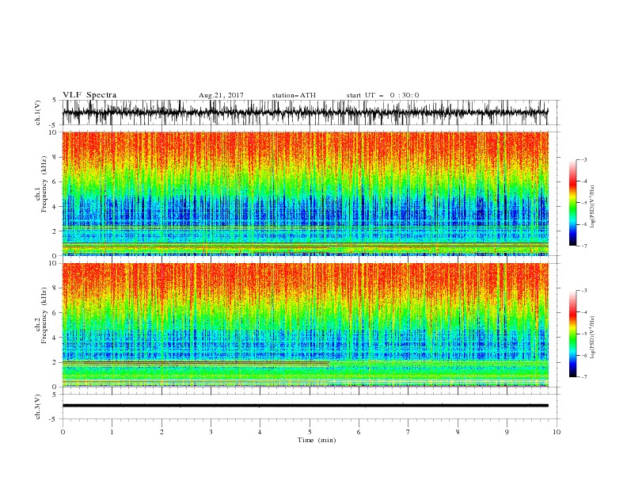
Task: Click the ch.1 waveform trace plot
Action: (x=305, y=113)
